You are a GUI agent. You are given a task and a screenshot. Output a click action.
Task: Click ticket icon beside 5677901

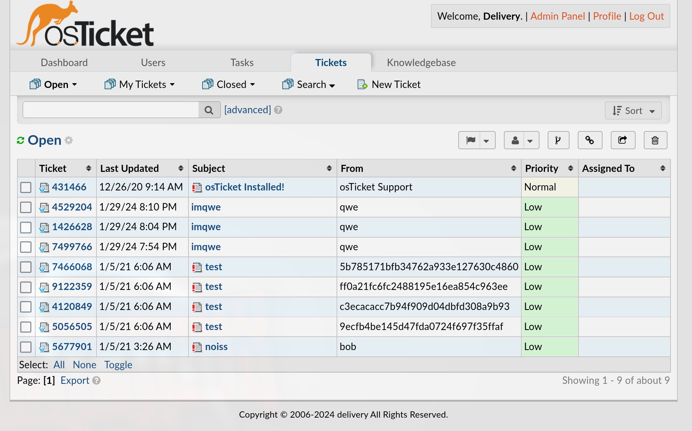(x=44, y=347)
